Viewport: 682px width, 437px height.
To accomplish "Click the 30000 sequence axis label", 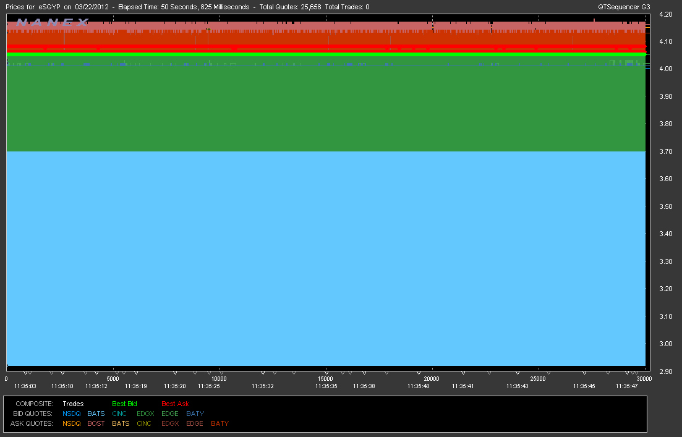I will [x=644, y=379].
